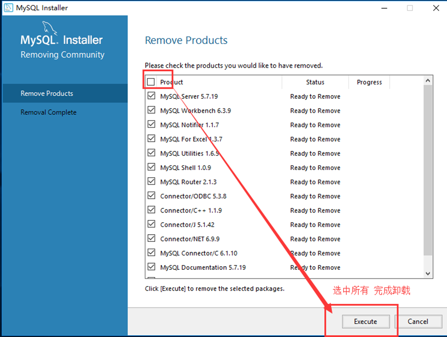
Task: Uncheck MySQL For Excel 1.3.7 checkbox
Action: (x=151, y=139)
